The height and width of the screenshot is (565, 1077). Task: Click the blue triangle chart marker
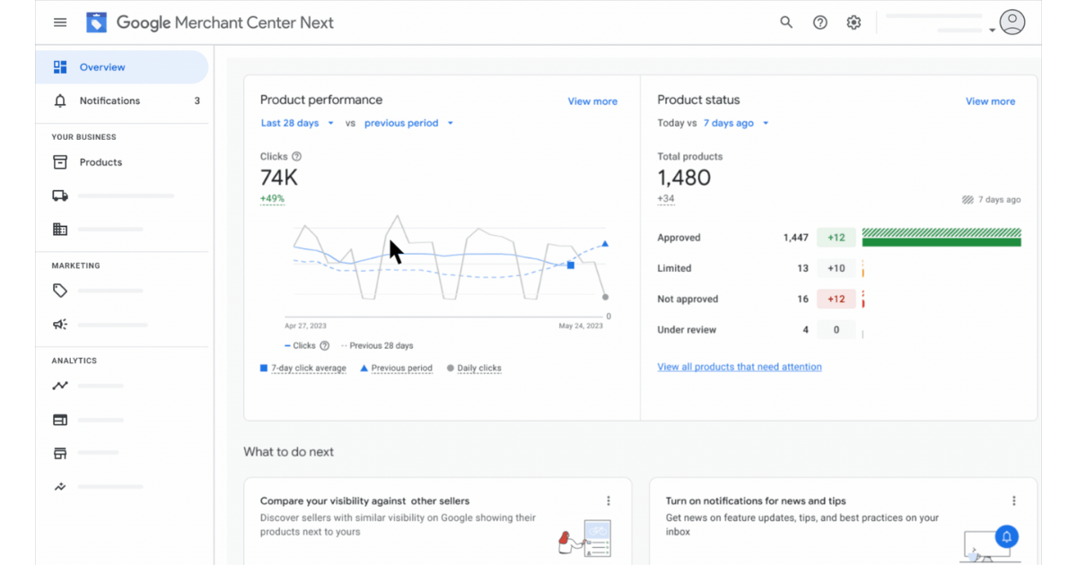coord(605,243)
